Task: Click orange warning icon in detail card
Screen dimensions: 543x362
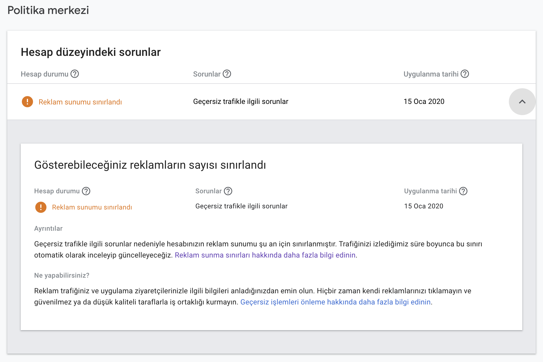Action: point(41,207)
